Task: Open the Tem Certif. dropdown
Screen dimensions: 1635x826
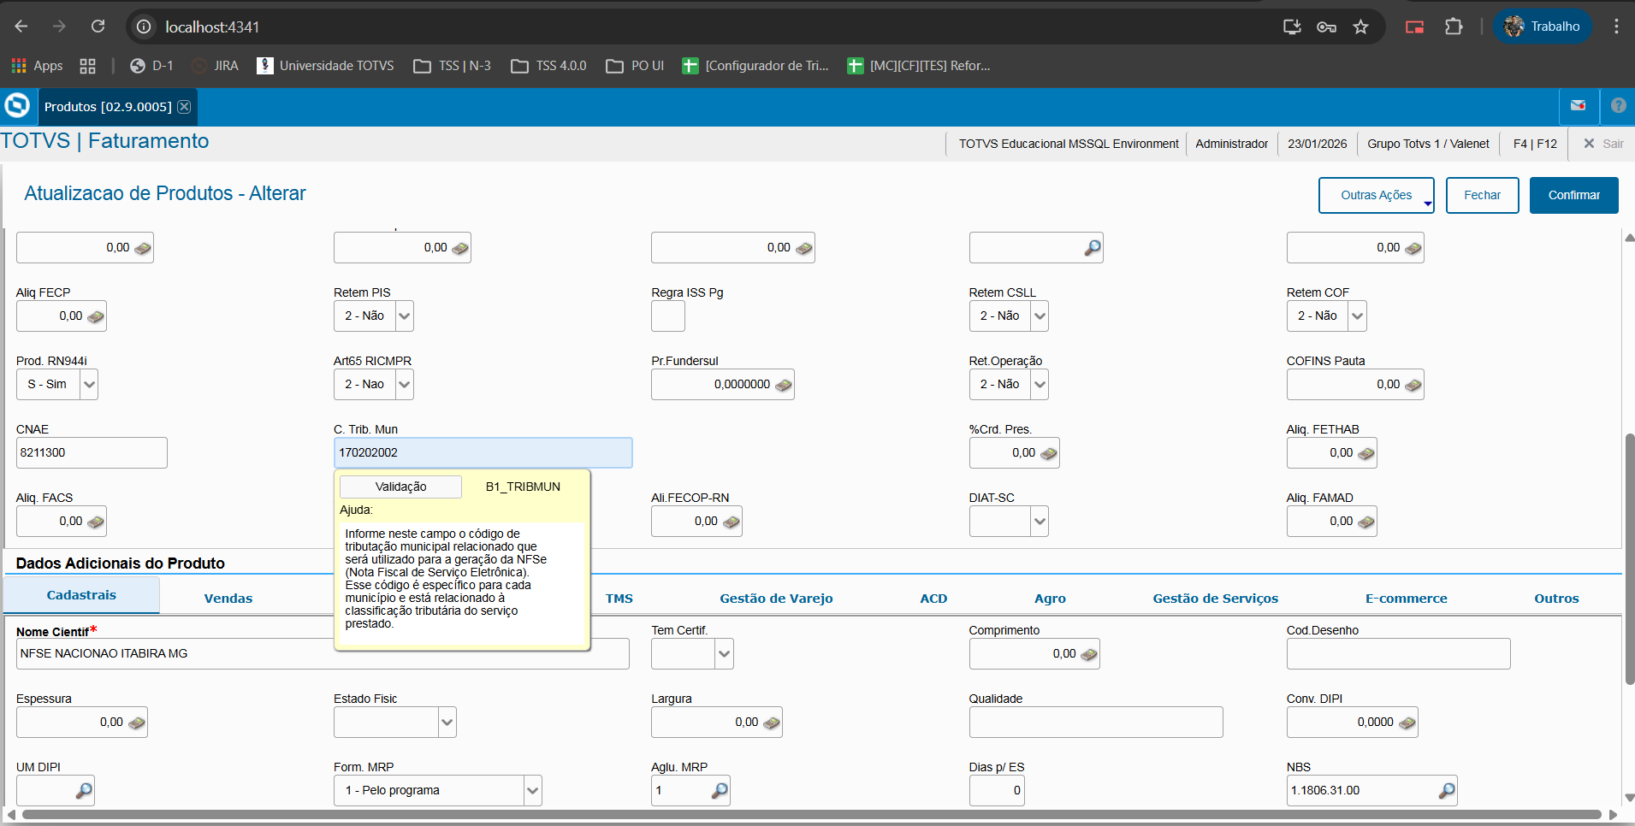Action: tap(724, 654)
